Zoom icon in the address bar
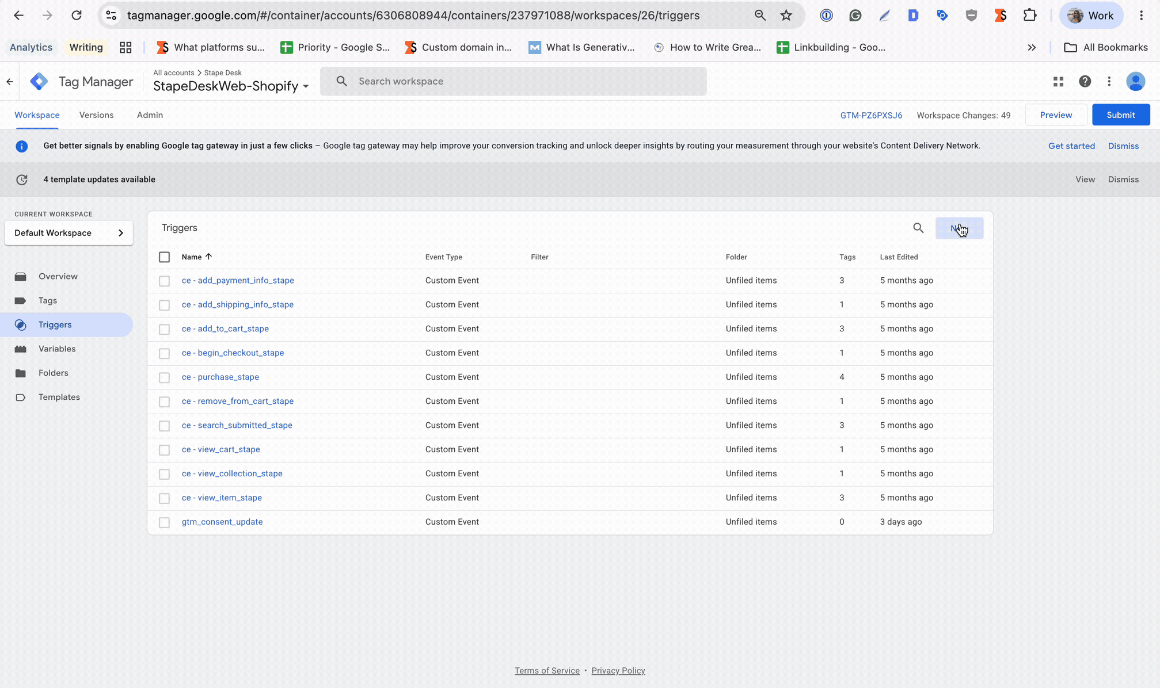This screenshot has width=1160, height=688. [760, 16]
